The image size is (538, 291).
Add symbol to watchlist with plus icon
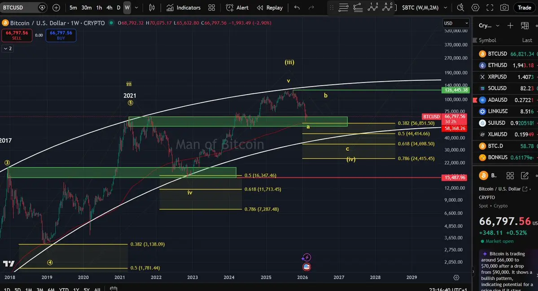point(510,26)
